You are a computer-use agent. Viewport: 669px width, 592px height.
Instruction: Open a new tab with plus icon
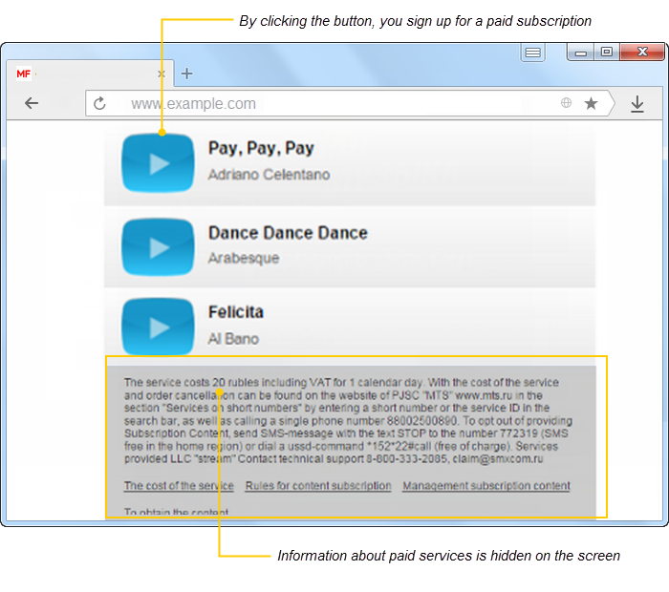186,74
